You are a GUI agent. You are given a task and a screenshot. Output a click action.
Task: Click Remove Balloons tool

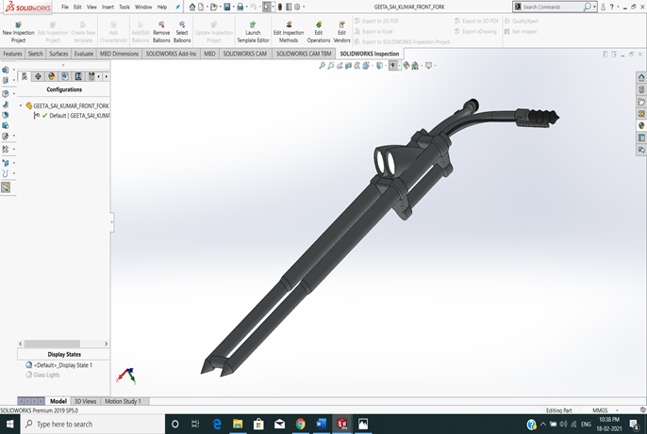161,32
